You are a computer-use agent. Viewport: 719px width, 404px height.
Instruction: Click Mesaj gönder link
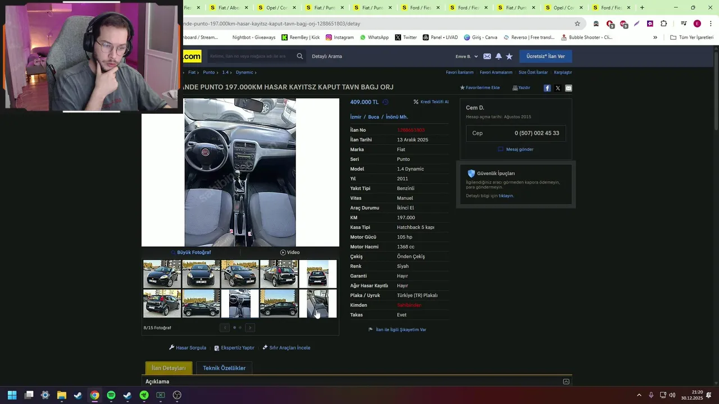tap(516, 149)
